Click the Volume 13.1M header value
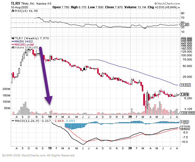Viewport: 195px width, 162px height. pos(135,7)
